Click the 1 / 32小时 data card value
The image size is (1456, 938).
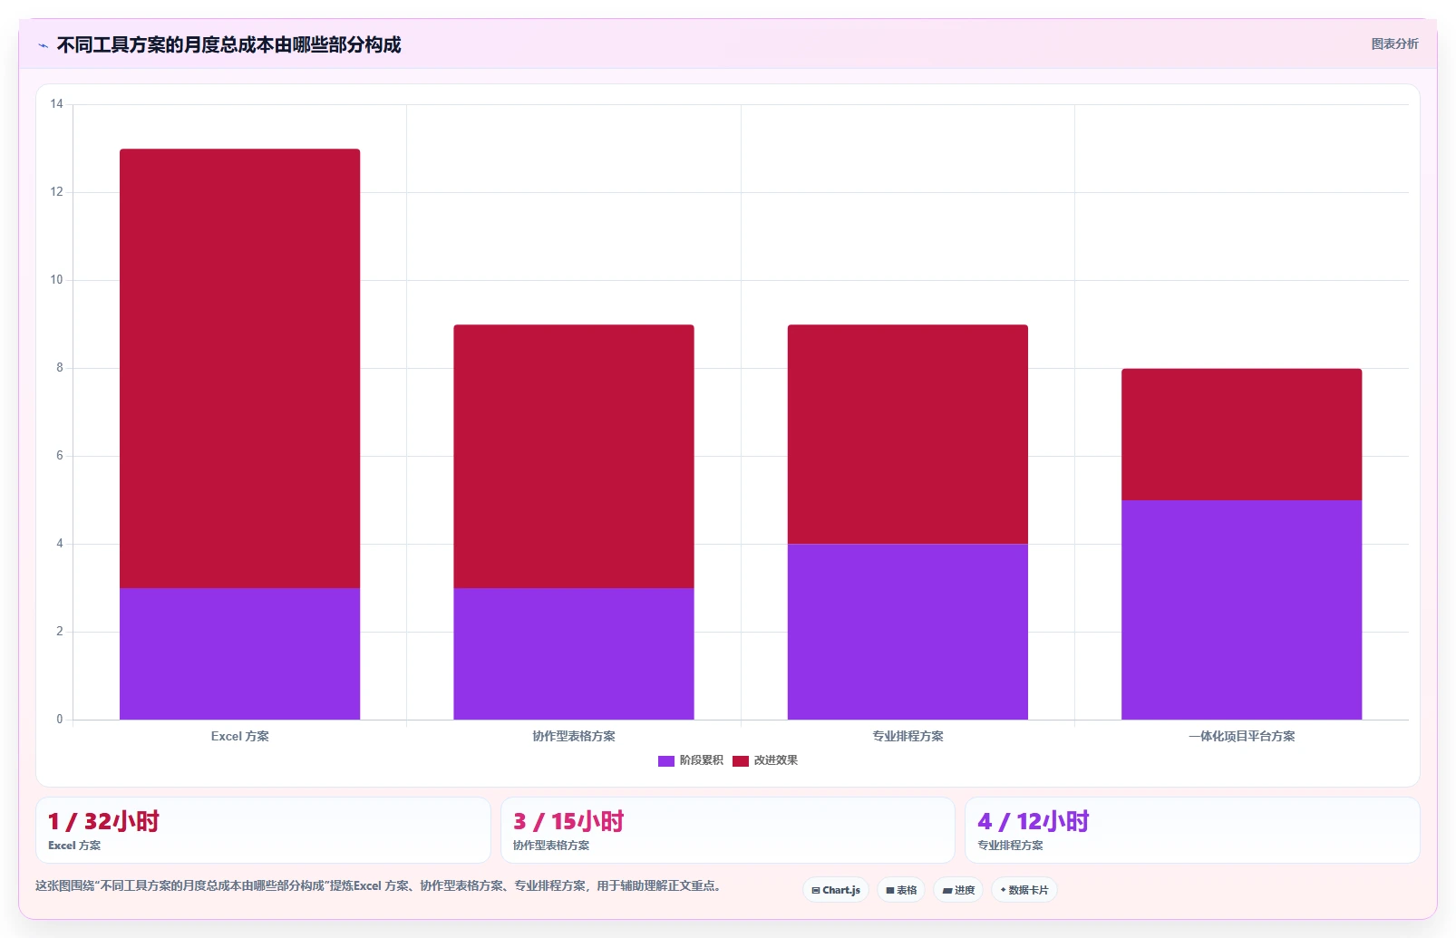click(103, 821)
